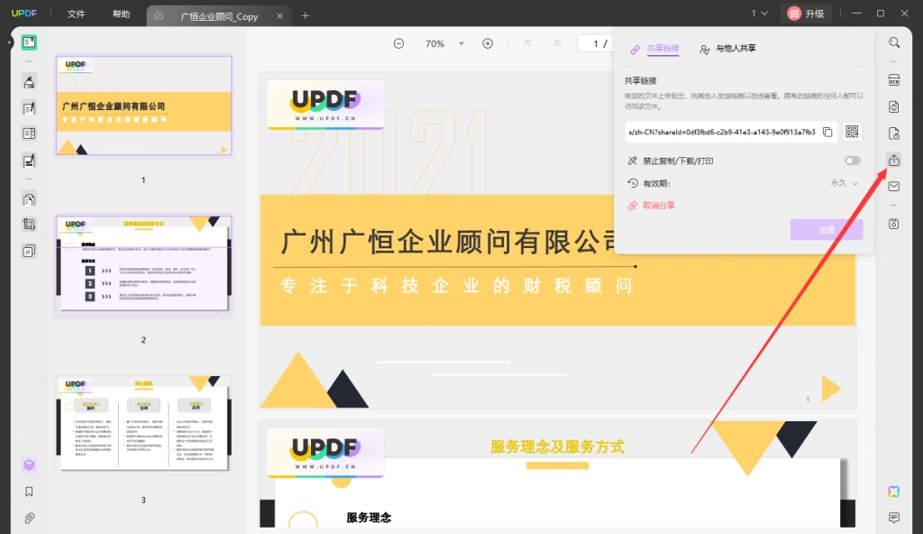Open the Fill and sign tool

pos(29,161)
